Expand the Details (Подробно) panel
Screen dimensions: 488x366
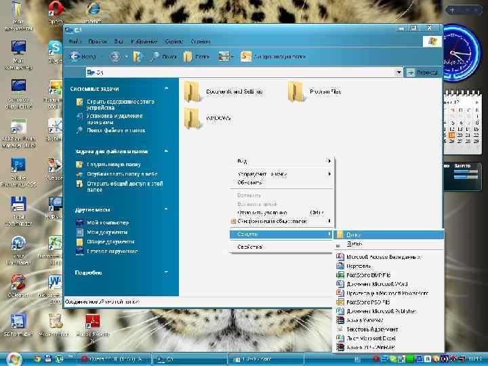pyautogui.click(x=166, y=272)
